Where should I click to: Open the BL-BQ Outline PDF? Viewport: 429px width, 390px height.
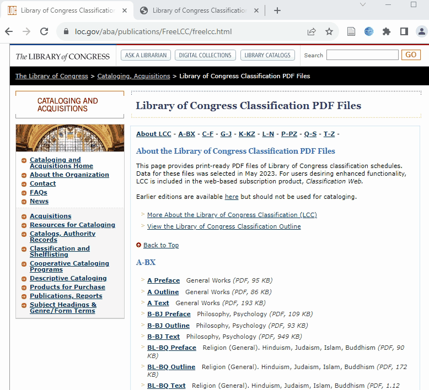pos(171,367)
